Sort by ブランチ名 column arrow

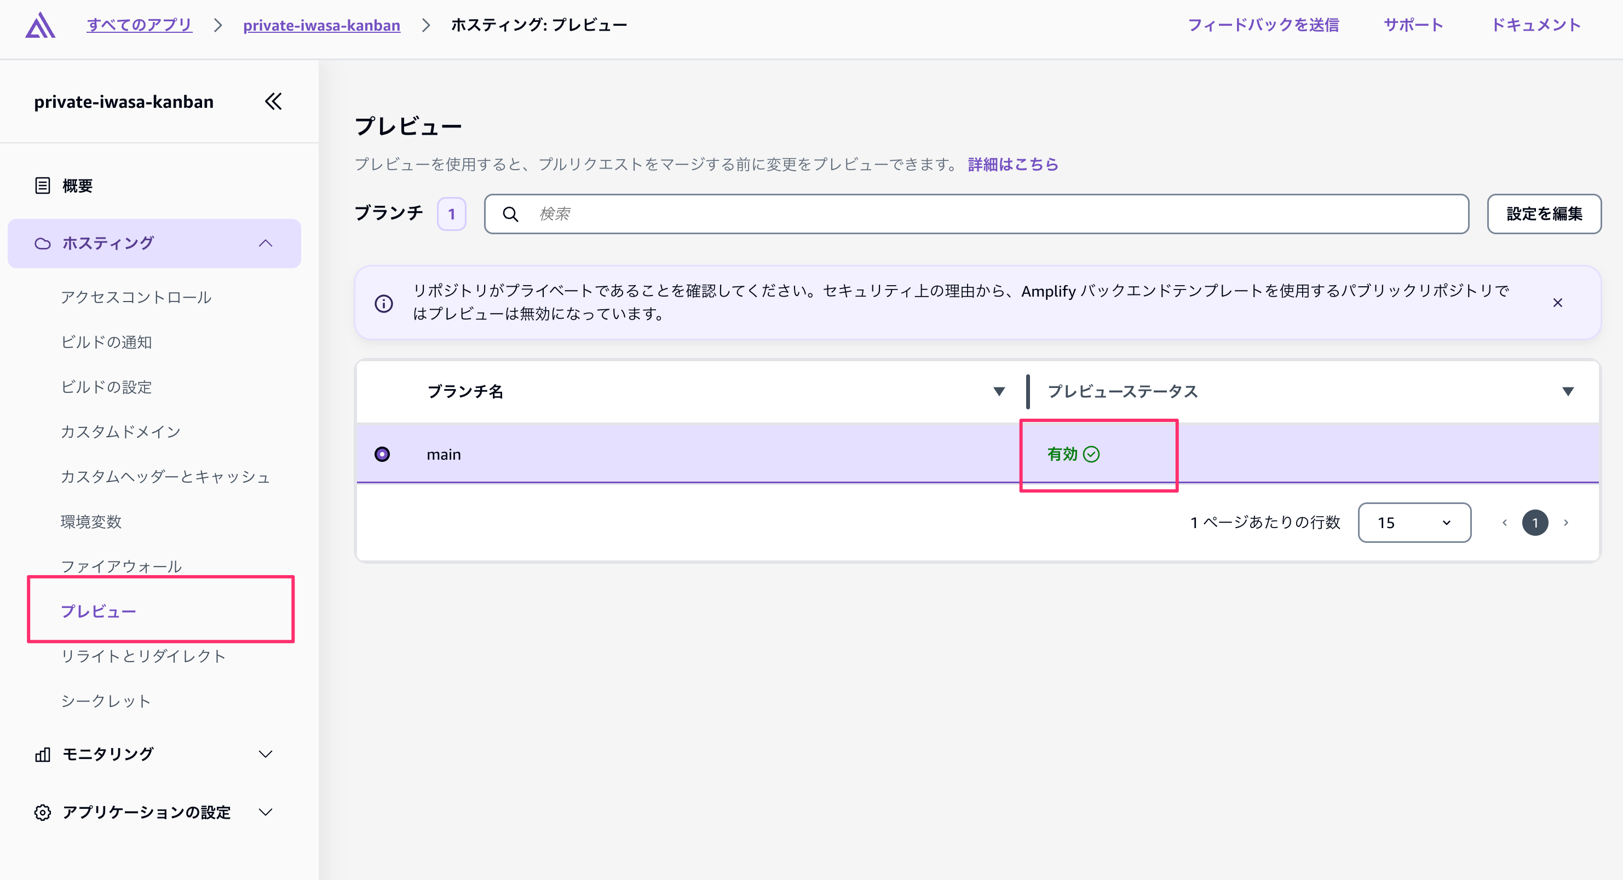tap(999, 391)
